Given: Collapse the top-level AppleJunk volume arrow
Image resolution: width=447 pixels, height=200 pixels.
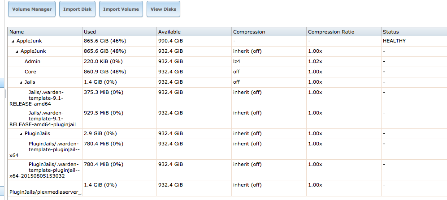Looking at the screenshot, I should pyautogui.click(x=13, y=41).
